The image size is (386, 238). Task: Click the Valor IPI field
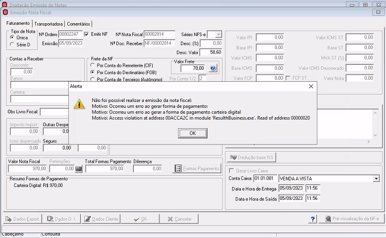click(270, 38)
